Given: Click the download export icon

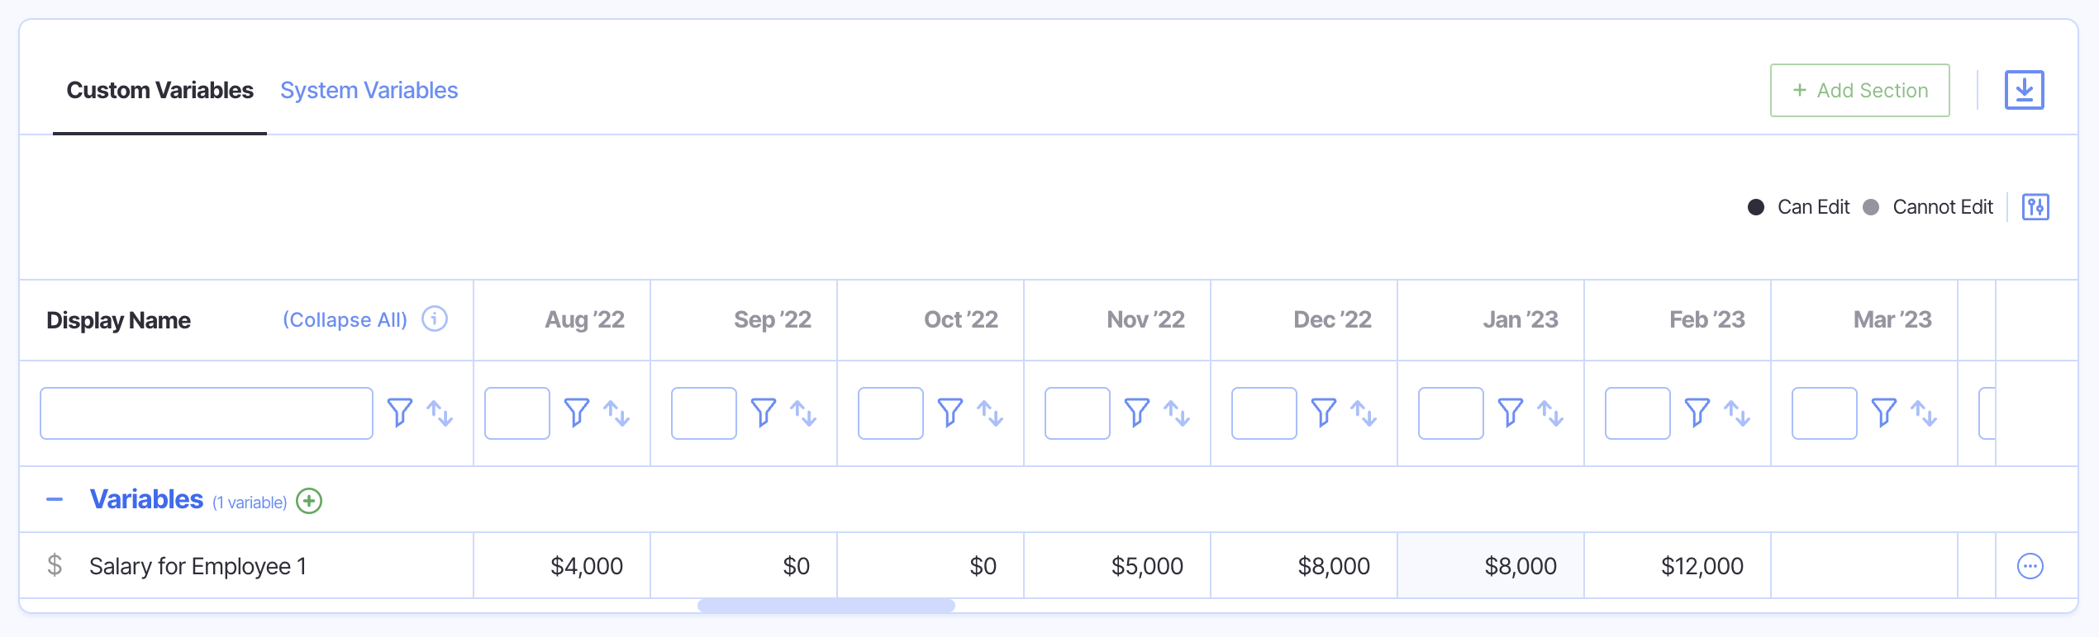Looking at the screenshot, I should click(2024, 90).
